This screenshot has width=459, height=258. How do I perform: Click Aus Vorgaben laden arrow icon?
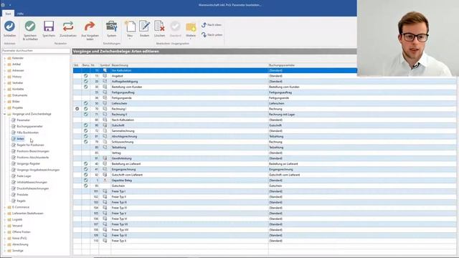90,27
